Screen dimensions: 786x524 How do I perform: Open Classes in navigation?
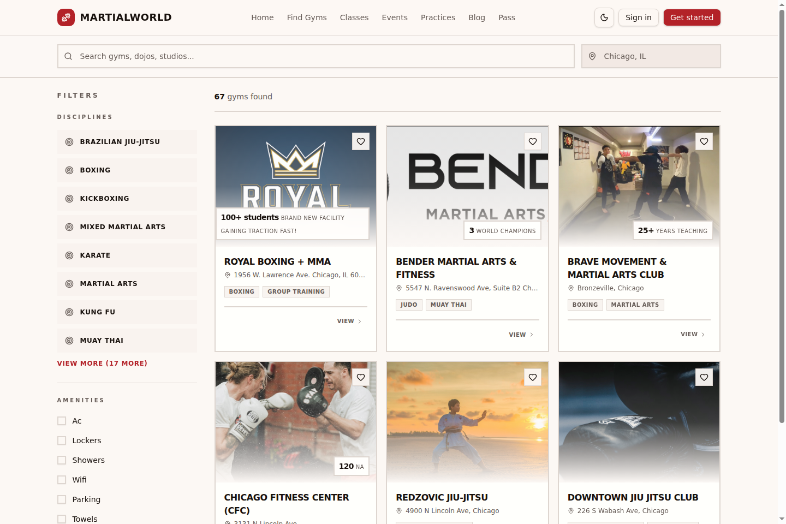click(x=354, y=17)
